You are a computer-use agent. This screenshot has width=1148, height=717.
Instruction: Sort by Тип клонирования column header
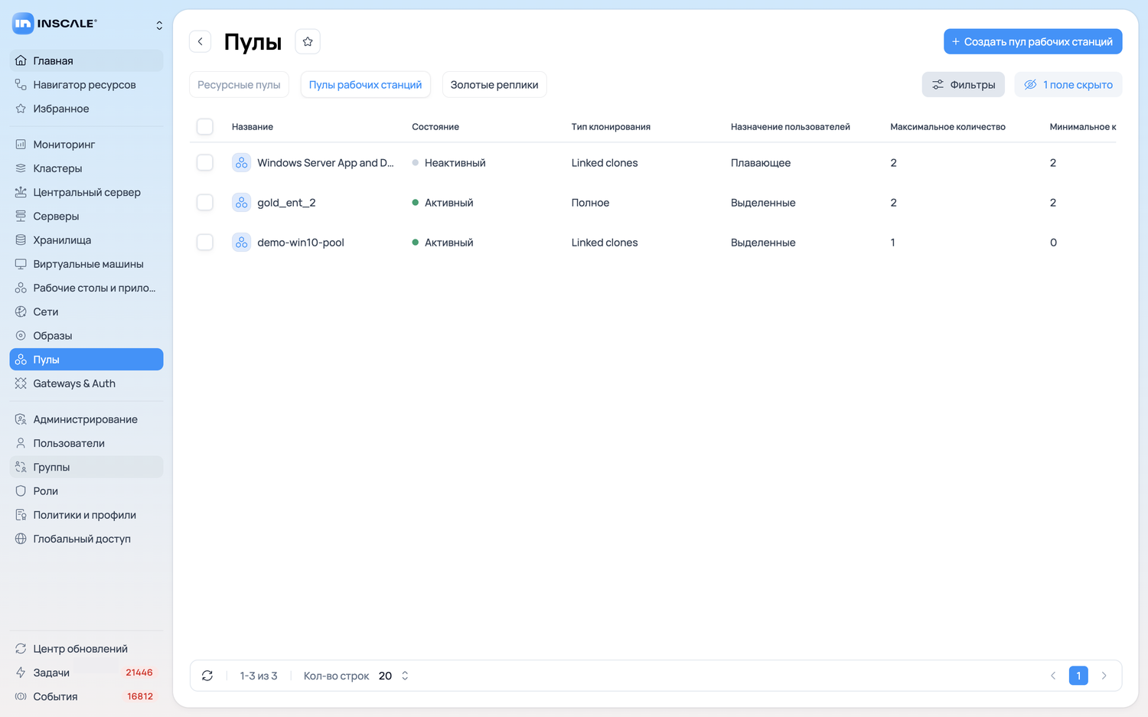click(x=611, y=127)
